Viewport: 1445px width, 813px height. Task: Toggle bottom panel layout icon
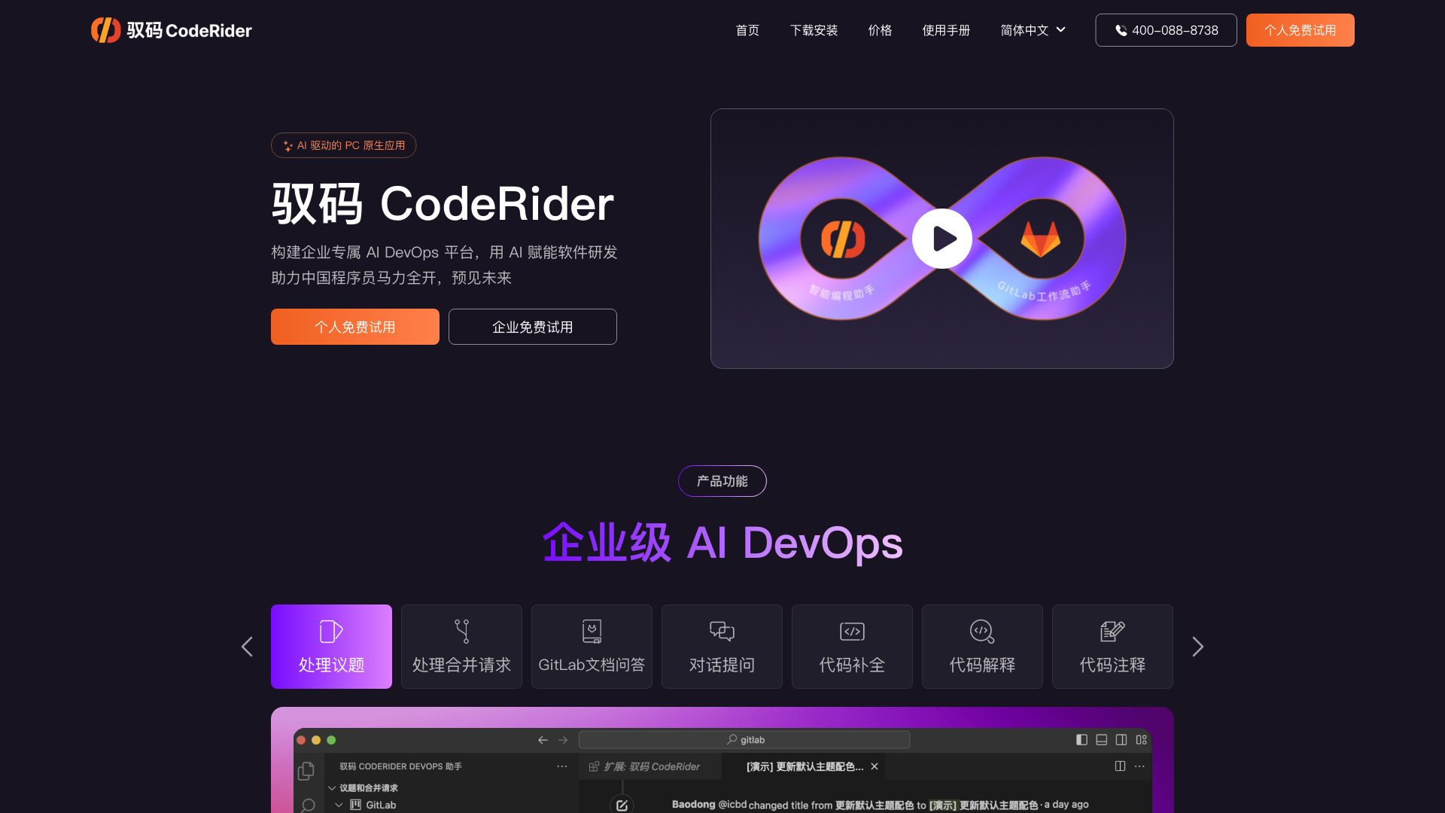[1101, 740]
